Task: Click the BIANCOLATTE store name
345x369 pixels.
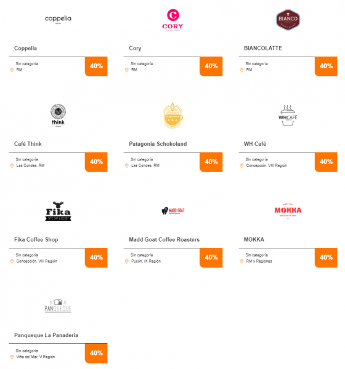Action: pos(262,48)
